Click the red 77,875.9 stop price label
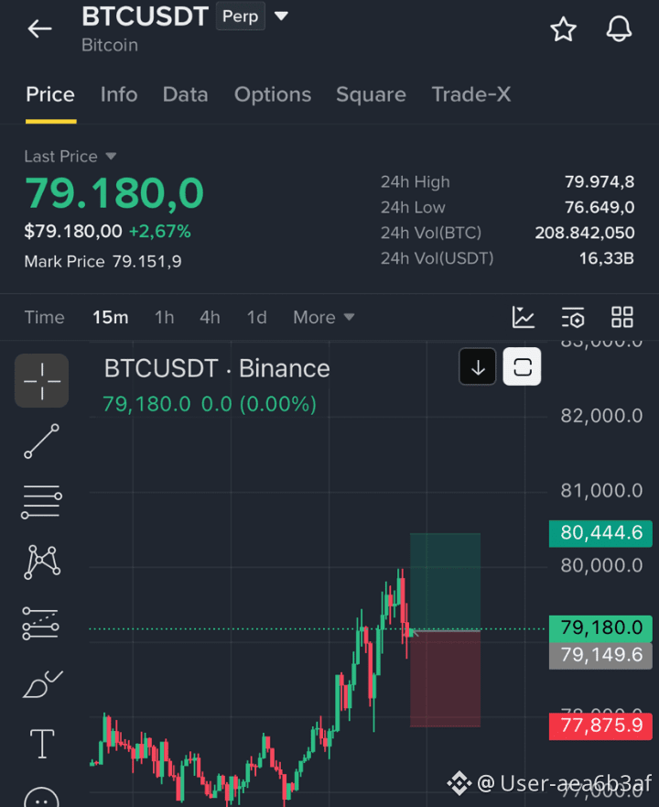Viewport: 659px width, 807px height. click(600, 726)
